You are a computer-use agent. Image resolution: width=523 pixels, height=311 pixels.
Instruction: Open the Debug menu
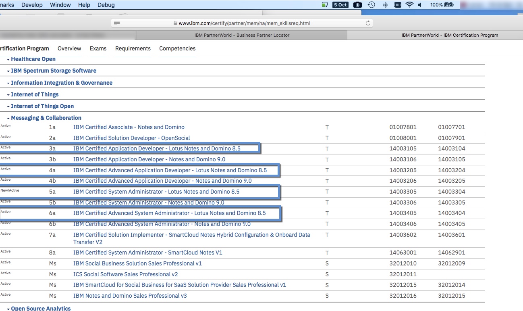coord(106,5)
